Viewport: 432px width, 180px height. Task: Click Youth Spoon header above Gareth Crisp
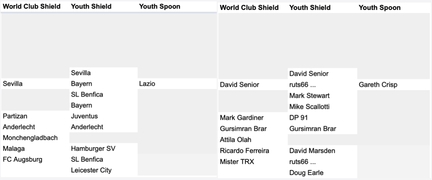[380, 8]
